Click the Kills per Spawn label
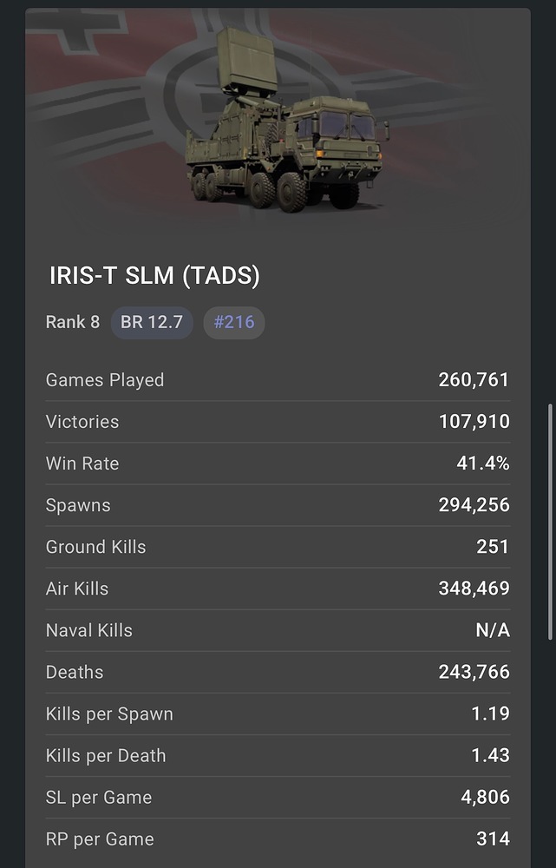Viewport: 556px width, 868px height. pyautogui.click(x=109, y=713)
